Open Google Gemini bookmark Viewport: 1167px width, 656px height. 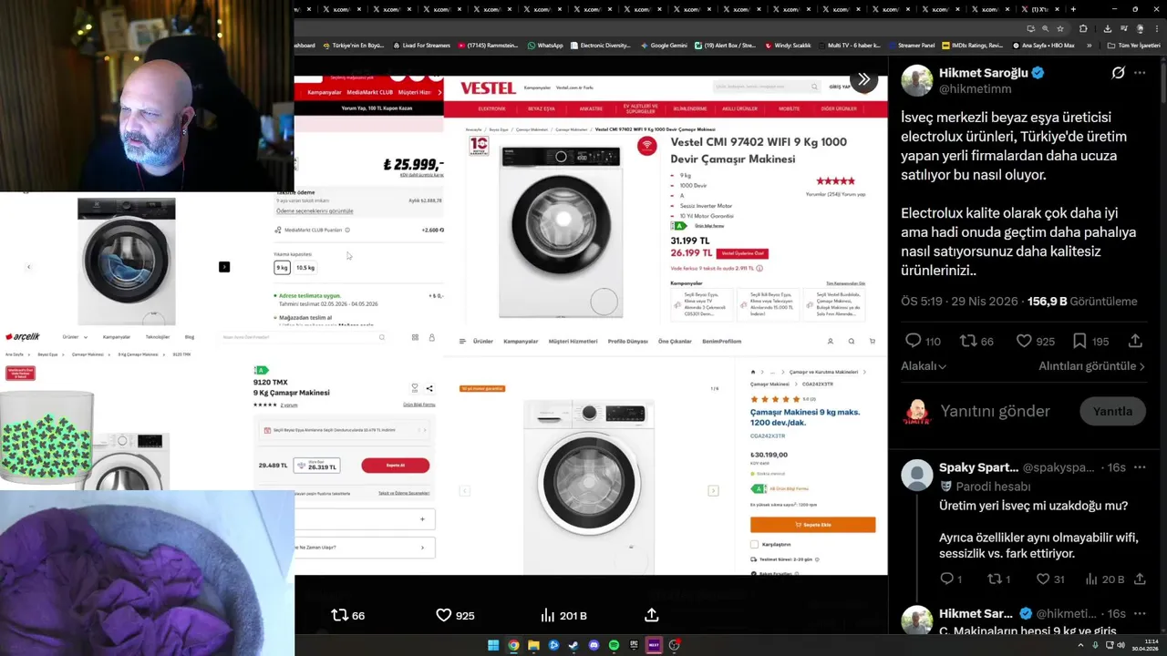click(x=664, y=45)
